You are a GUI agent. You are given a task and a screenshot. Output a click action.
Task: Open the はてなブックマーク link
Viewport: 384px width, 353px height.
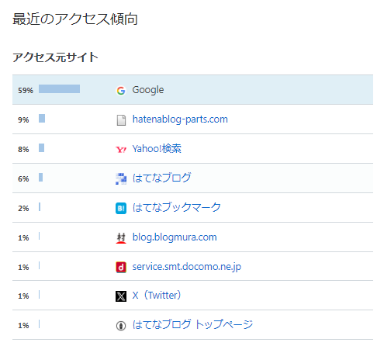tap(177, 207)
